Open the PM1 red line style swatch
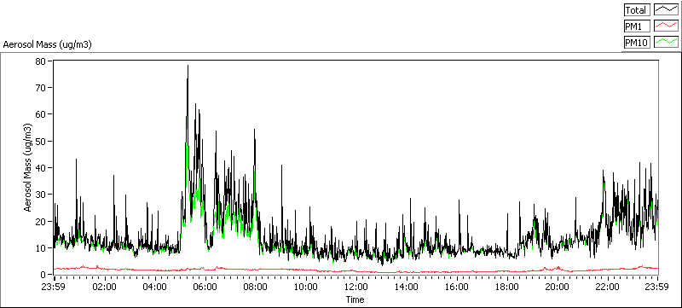This screenshot has height=308, width=682. [x=667, y=26]
